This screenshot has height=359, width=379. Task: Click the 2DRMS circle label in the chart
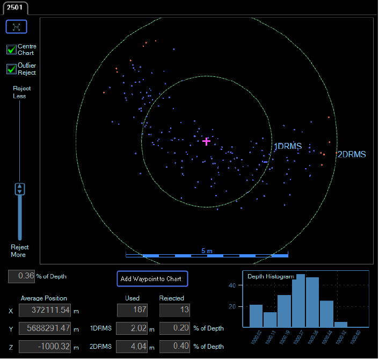click(x=352, y=154)
